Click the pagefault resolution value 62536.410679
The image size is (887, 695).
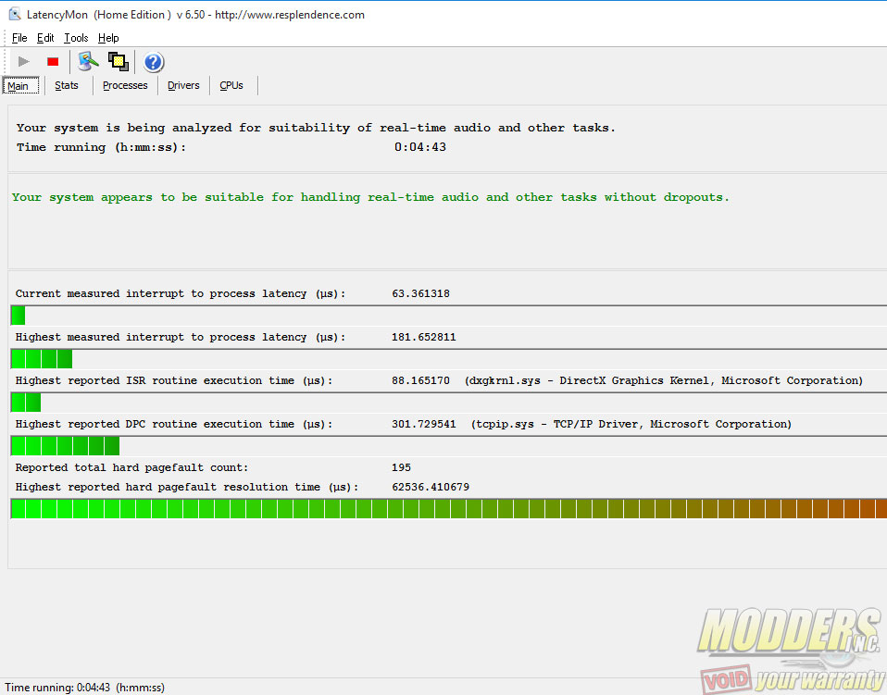tap(431, 487)
